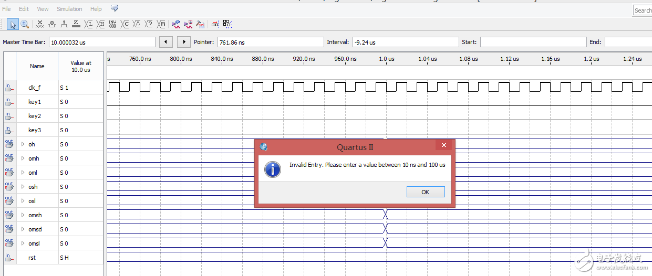This screenshot has width=652, height=276.
Task: Run functional simulation icon
Action: point(176,24)
